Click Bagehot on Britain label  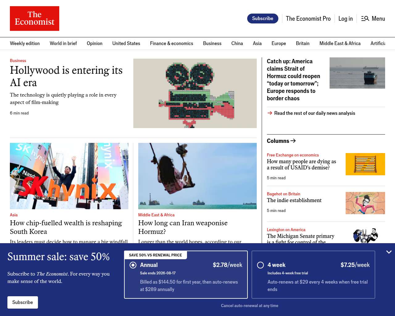[284, 194]
